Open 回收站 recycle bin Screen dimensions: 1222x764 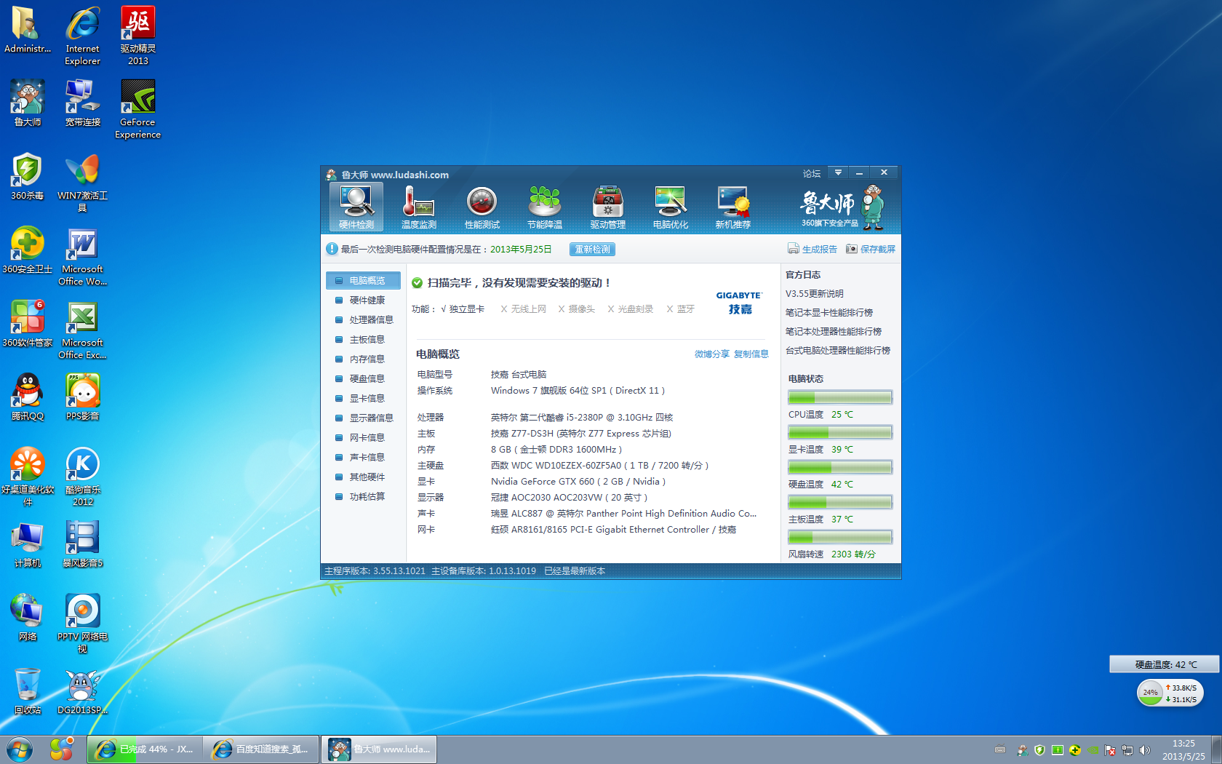point(28,691)
